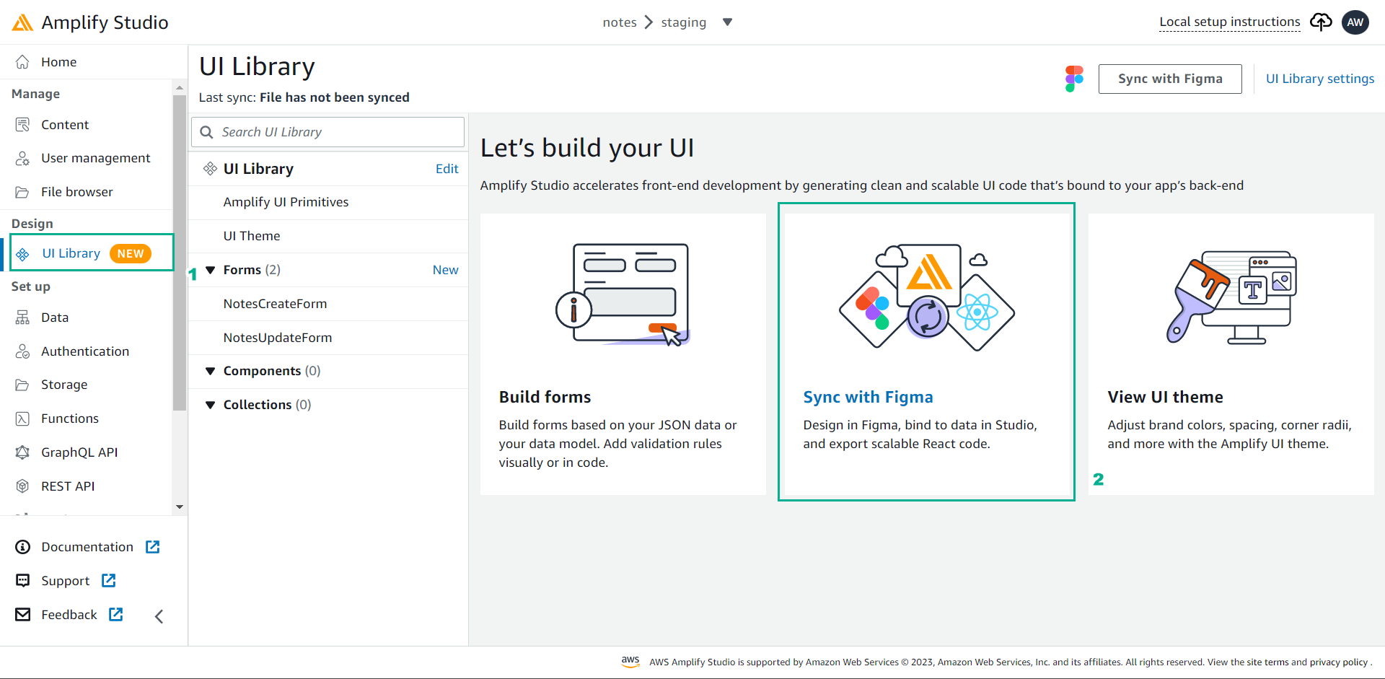The image size is (1385, 679).
Task: Collapse the Collections section triangle
Action: (211, 405)
